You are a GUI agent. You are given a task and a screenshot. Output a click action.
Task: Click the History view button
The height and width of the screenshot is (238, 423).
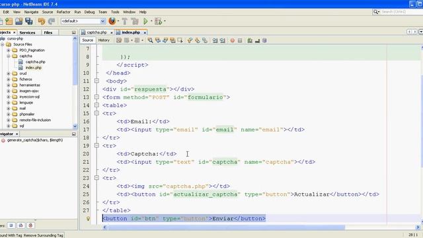104,40
